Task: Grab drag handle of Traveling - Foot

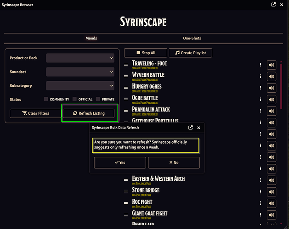Action: point(126,65)
